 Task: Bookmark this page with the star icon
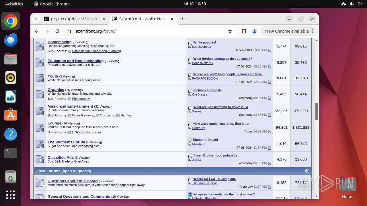click(x=230, y=31)
